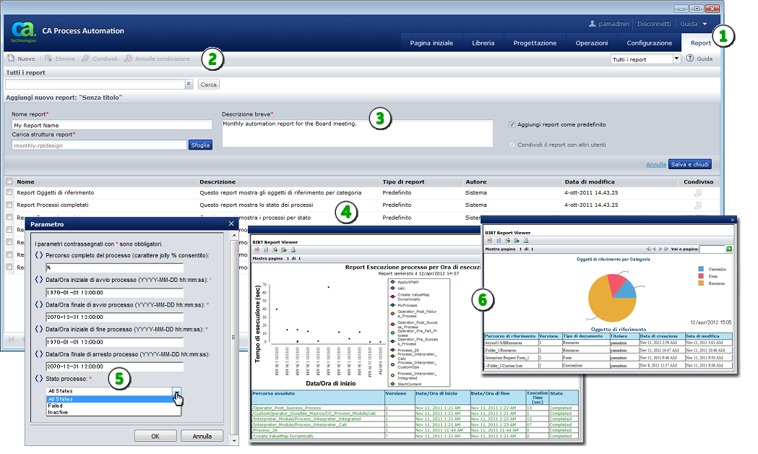
Task: Switch to the Libreria tab
Action: tap(483, 43)
